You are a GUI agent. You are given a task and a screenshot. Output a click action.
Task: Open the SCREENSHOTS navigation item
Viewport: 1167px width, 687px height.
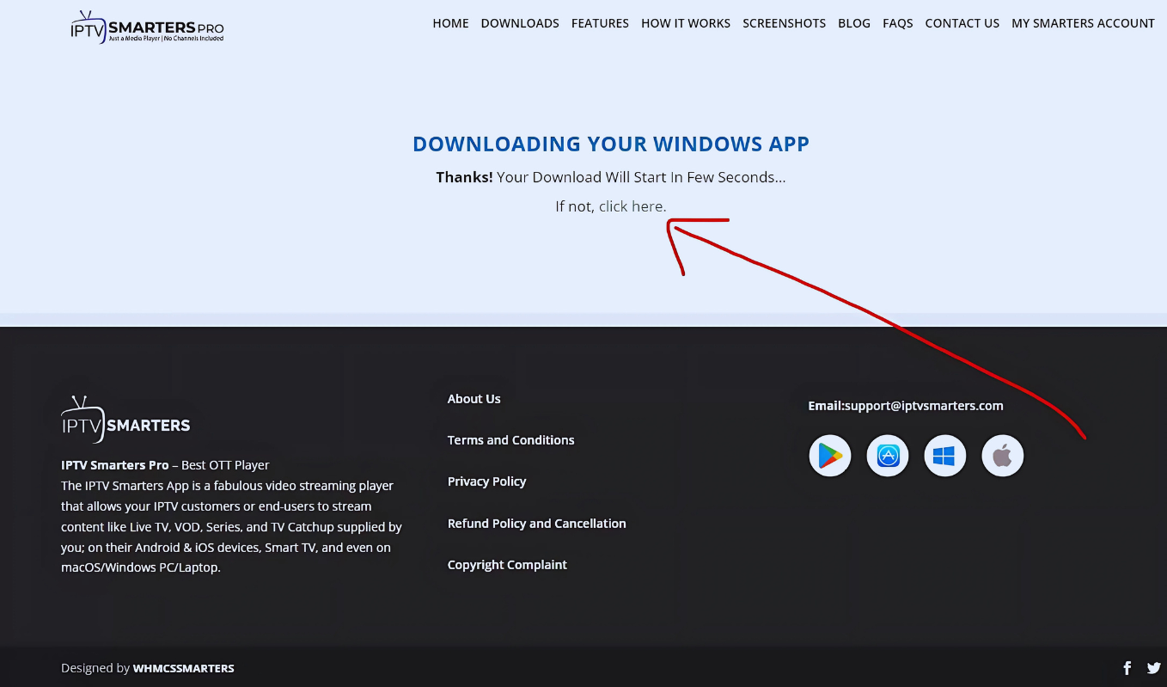tap(784, 23)
